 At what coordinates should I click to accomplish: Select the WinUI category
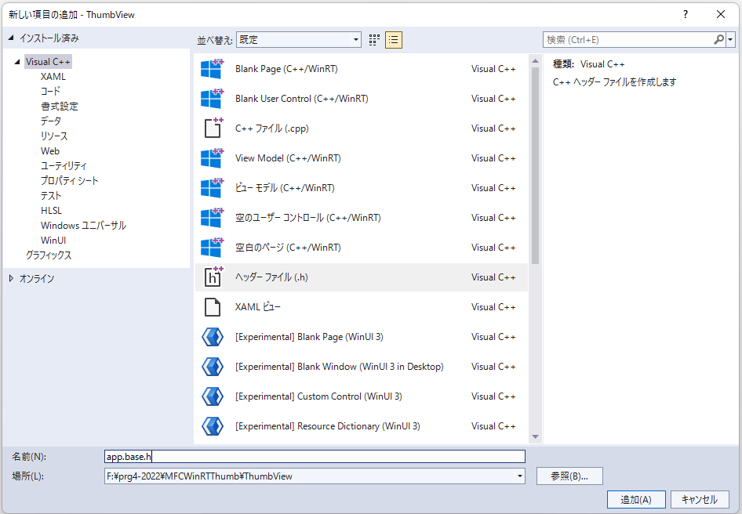[x=53, y=241]
